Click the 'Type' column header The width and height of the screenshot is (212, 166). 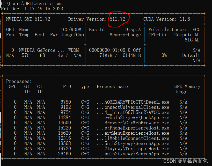coord(84,86)
